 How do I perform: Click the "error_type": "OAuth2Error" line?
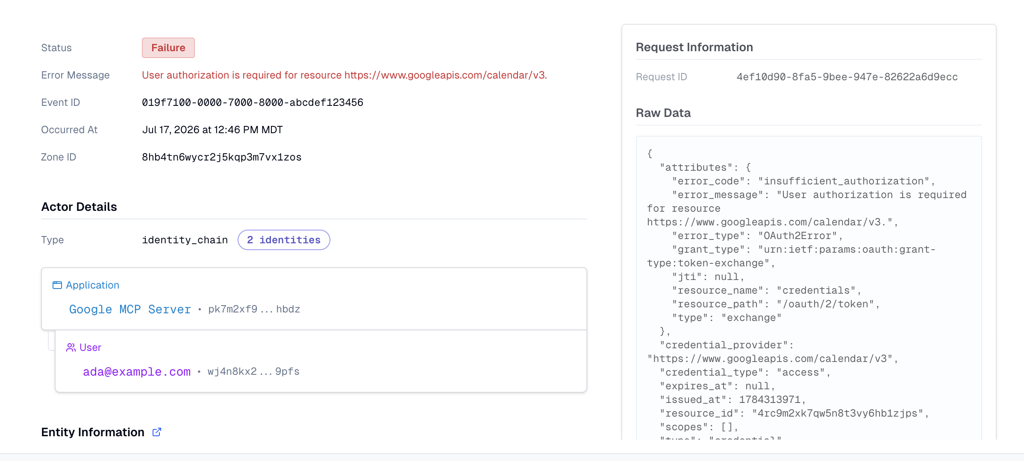[757, 236]
